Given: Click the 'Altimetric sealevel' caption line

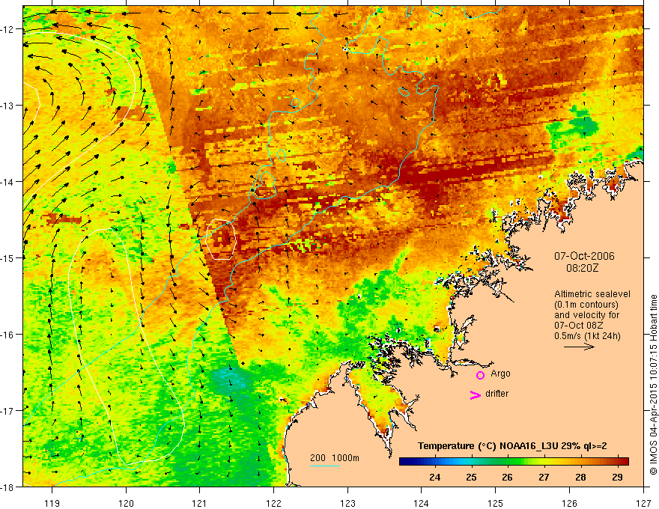Looking at the screenshot, I should pyautogui.click(x=592, y=294).
